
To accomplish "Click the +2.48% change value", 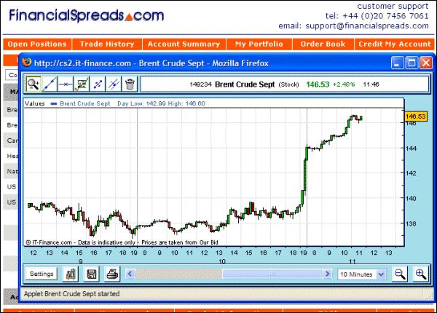I will (344, 84).
